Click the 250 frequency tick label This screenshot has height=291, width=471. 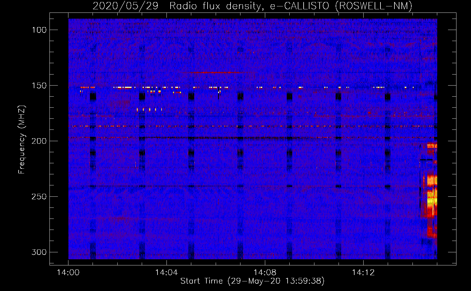pyautogui.click(x=39, y=197)
